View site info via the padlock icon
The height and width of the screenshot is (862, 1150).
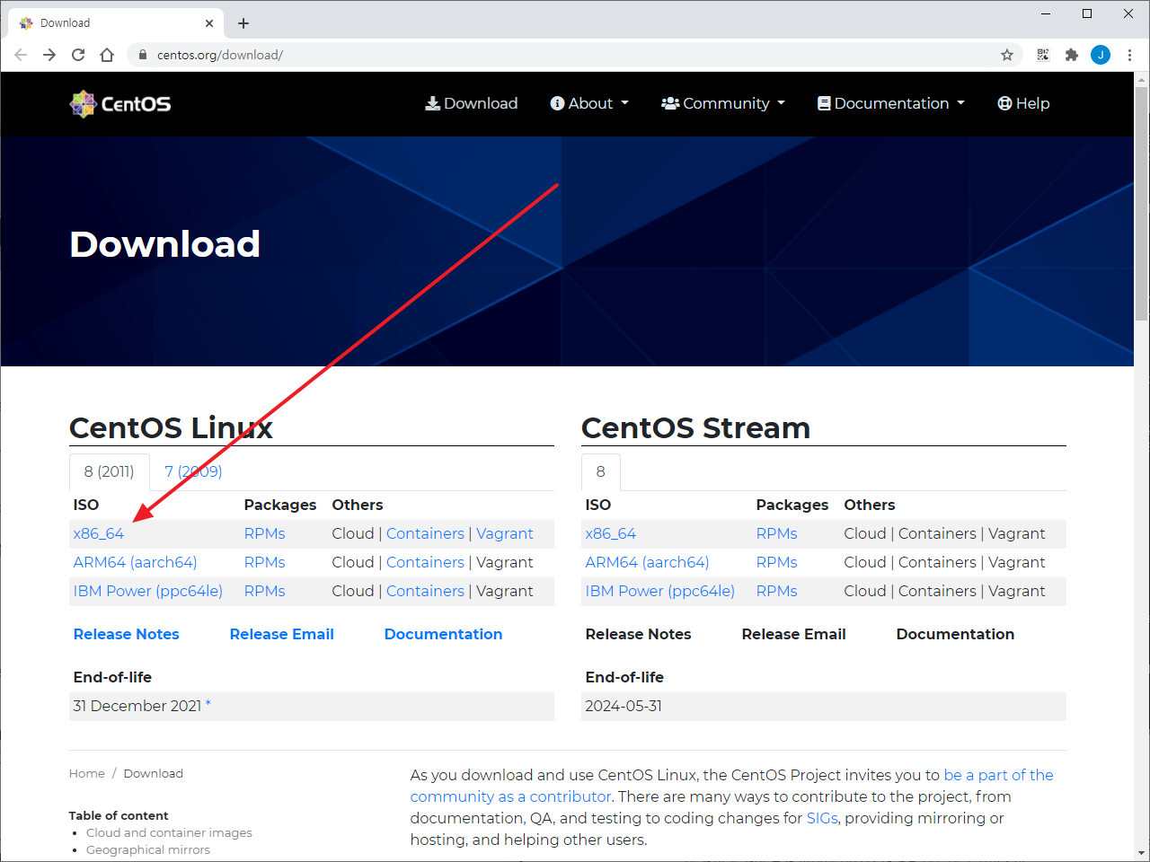tap(142, 55)
